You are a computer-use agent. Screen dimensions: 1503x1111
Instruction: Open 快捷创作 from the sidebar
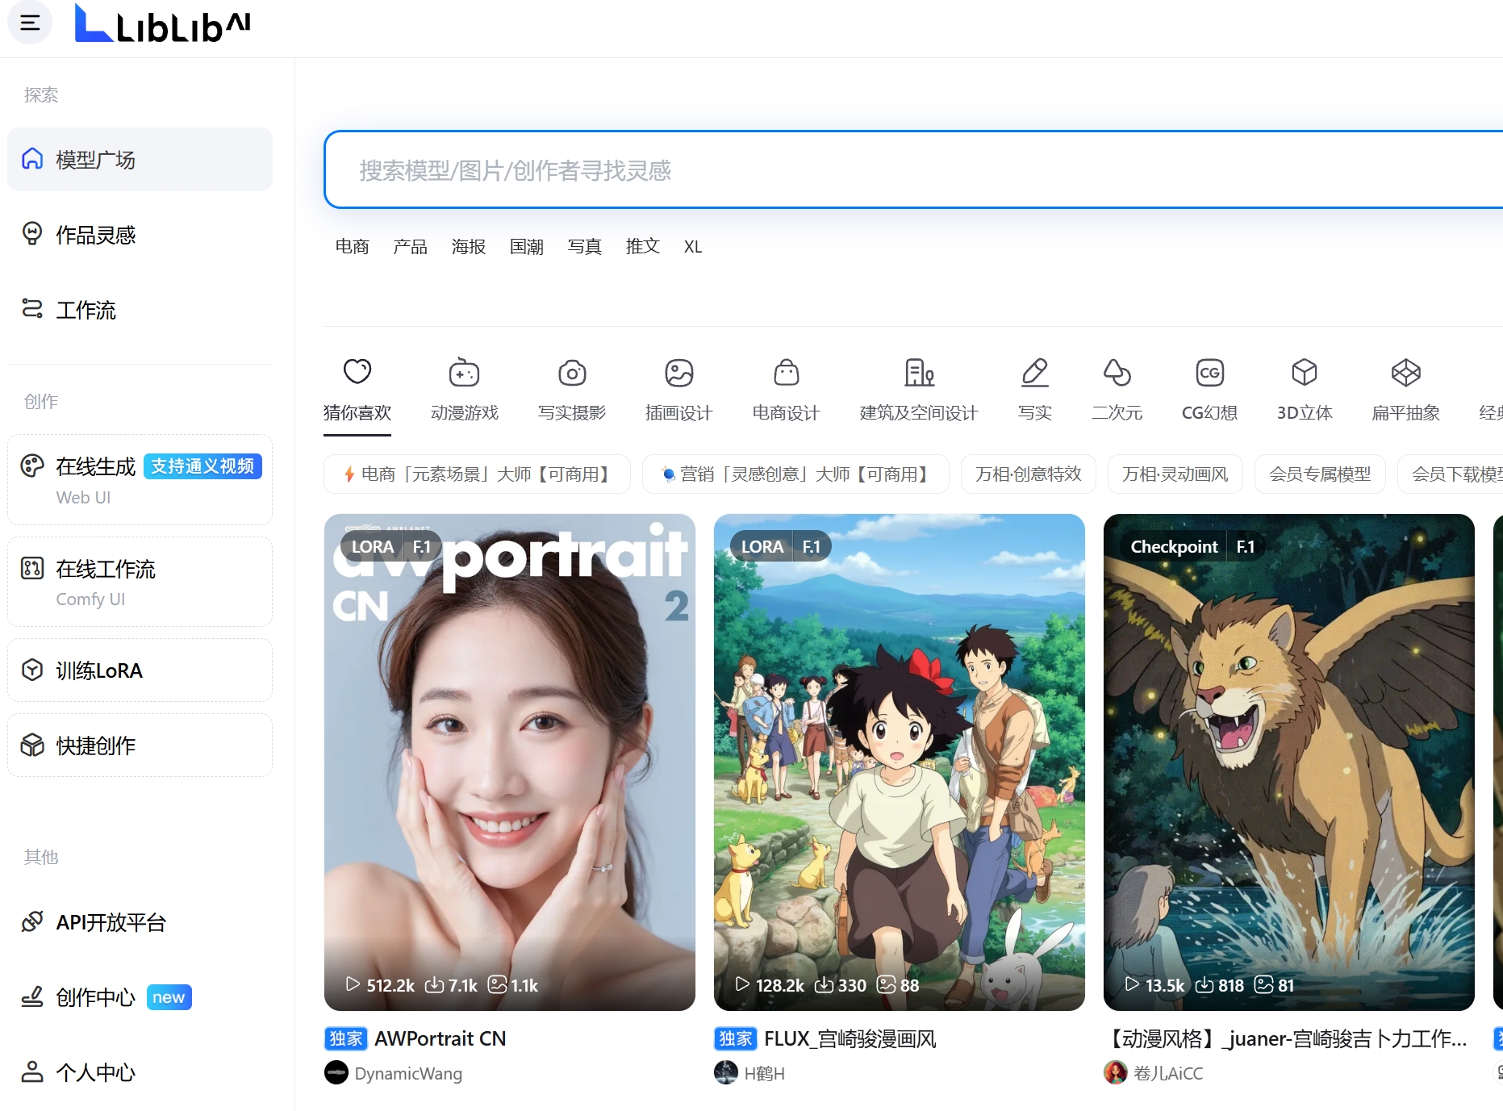pyautogui.click(x=95, y=745)
